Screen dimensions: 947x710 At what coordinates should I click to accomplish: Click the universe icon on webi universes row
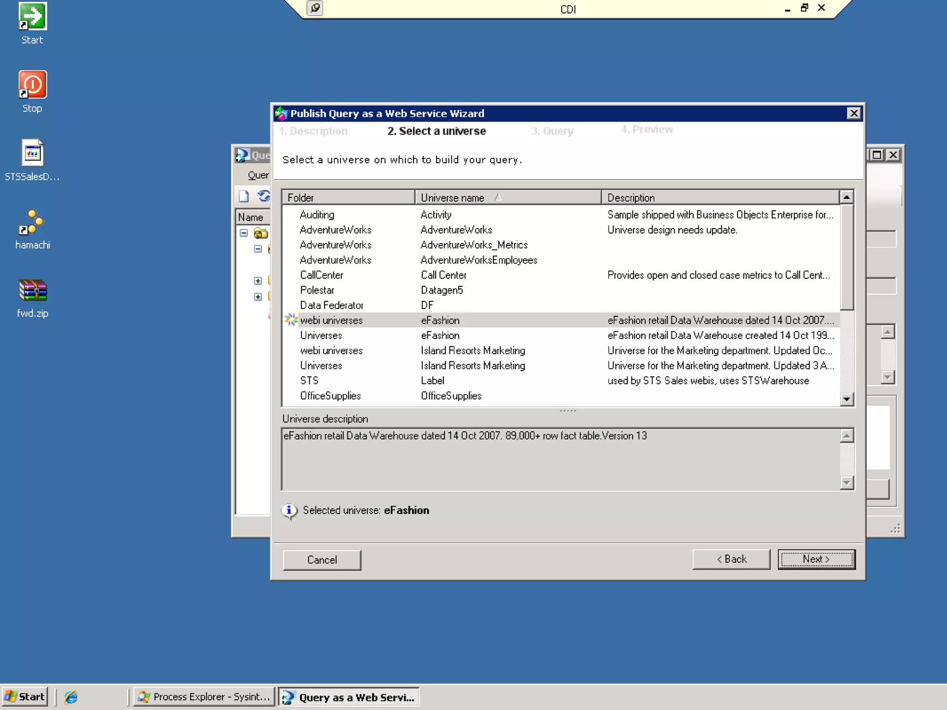291,320
